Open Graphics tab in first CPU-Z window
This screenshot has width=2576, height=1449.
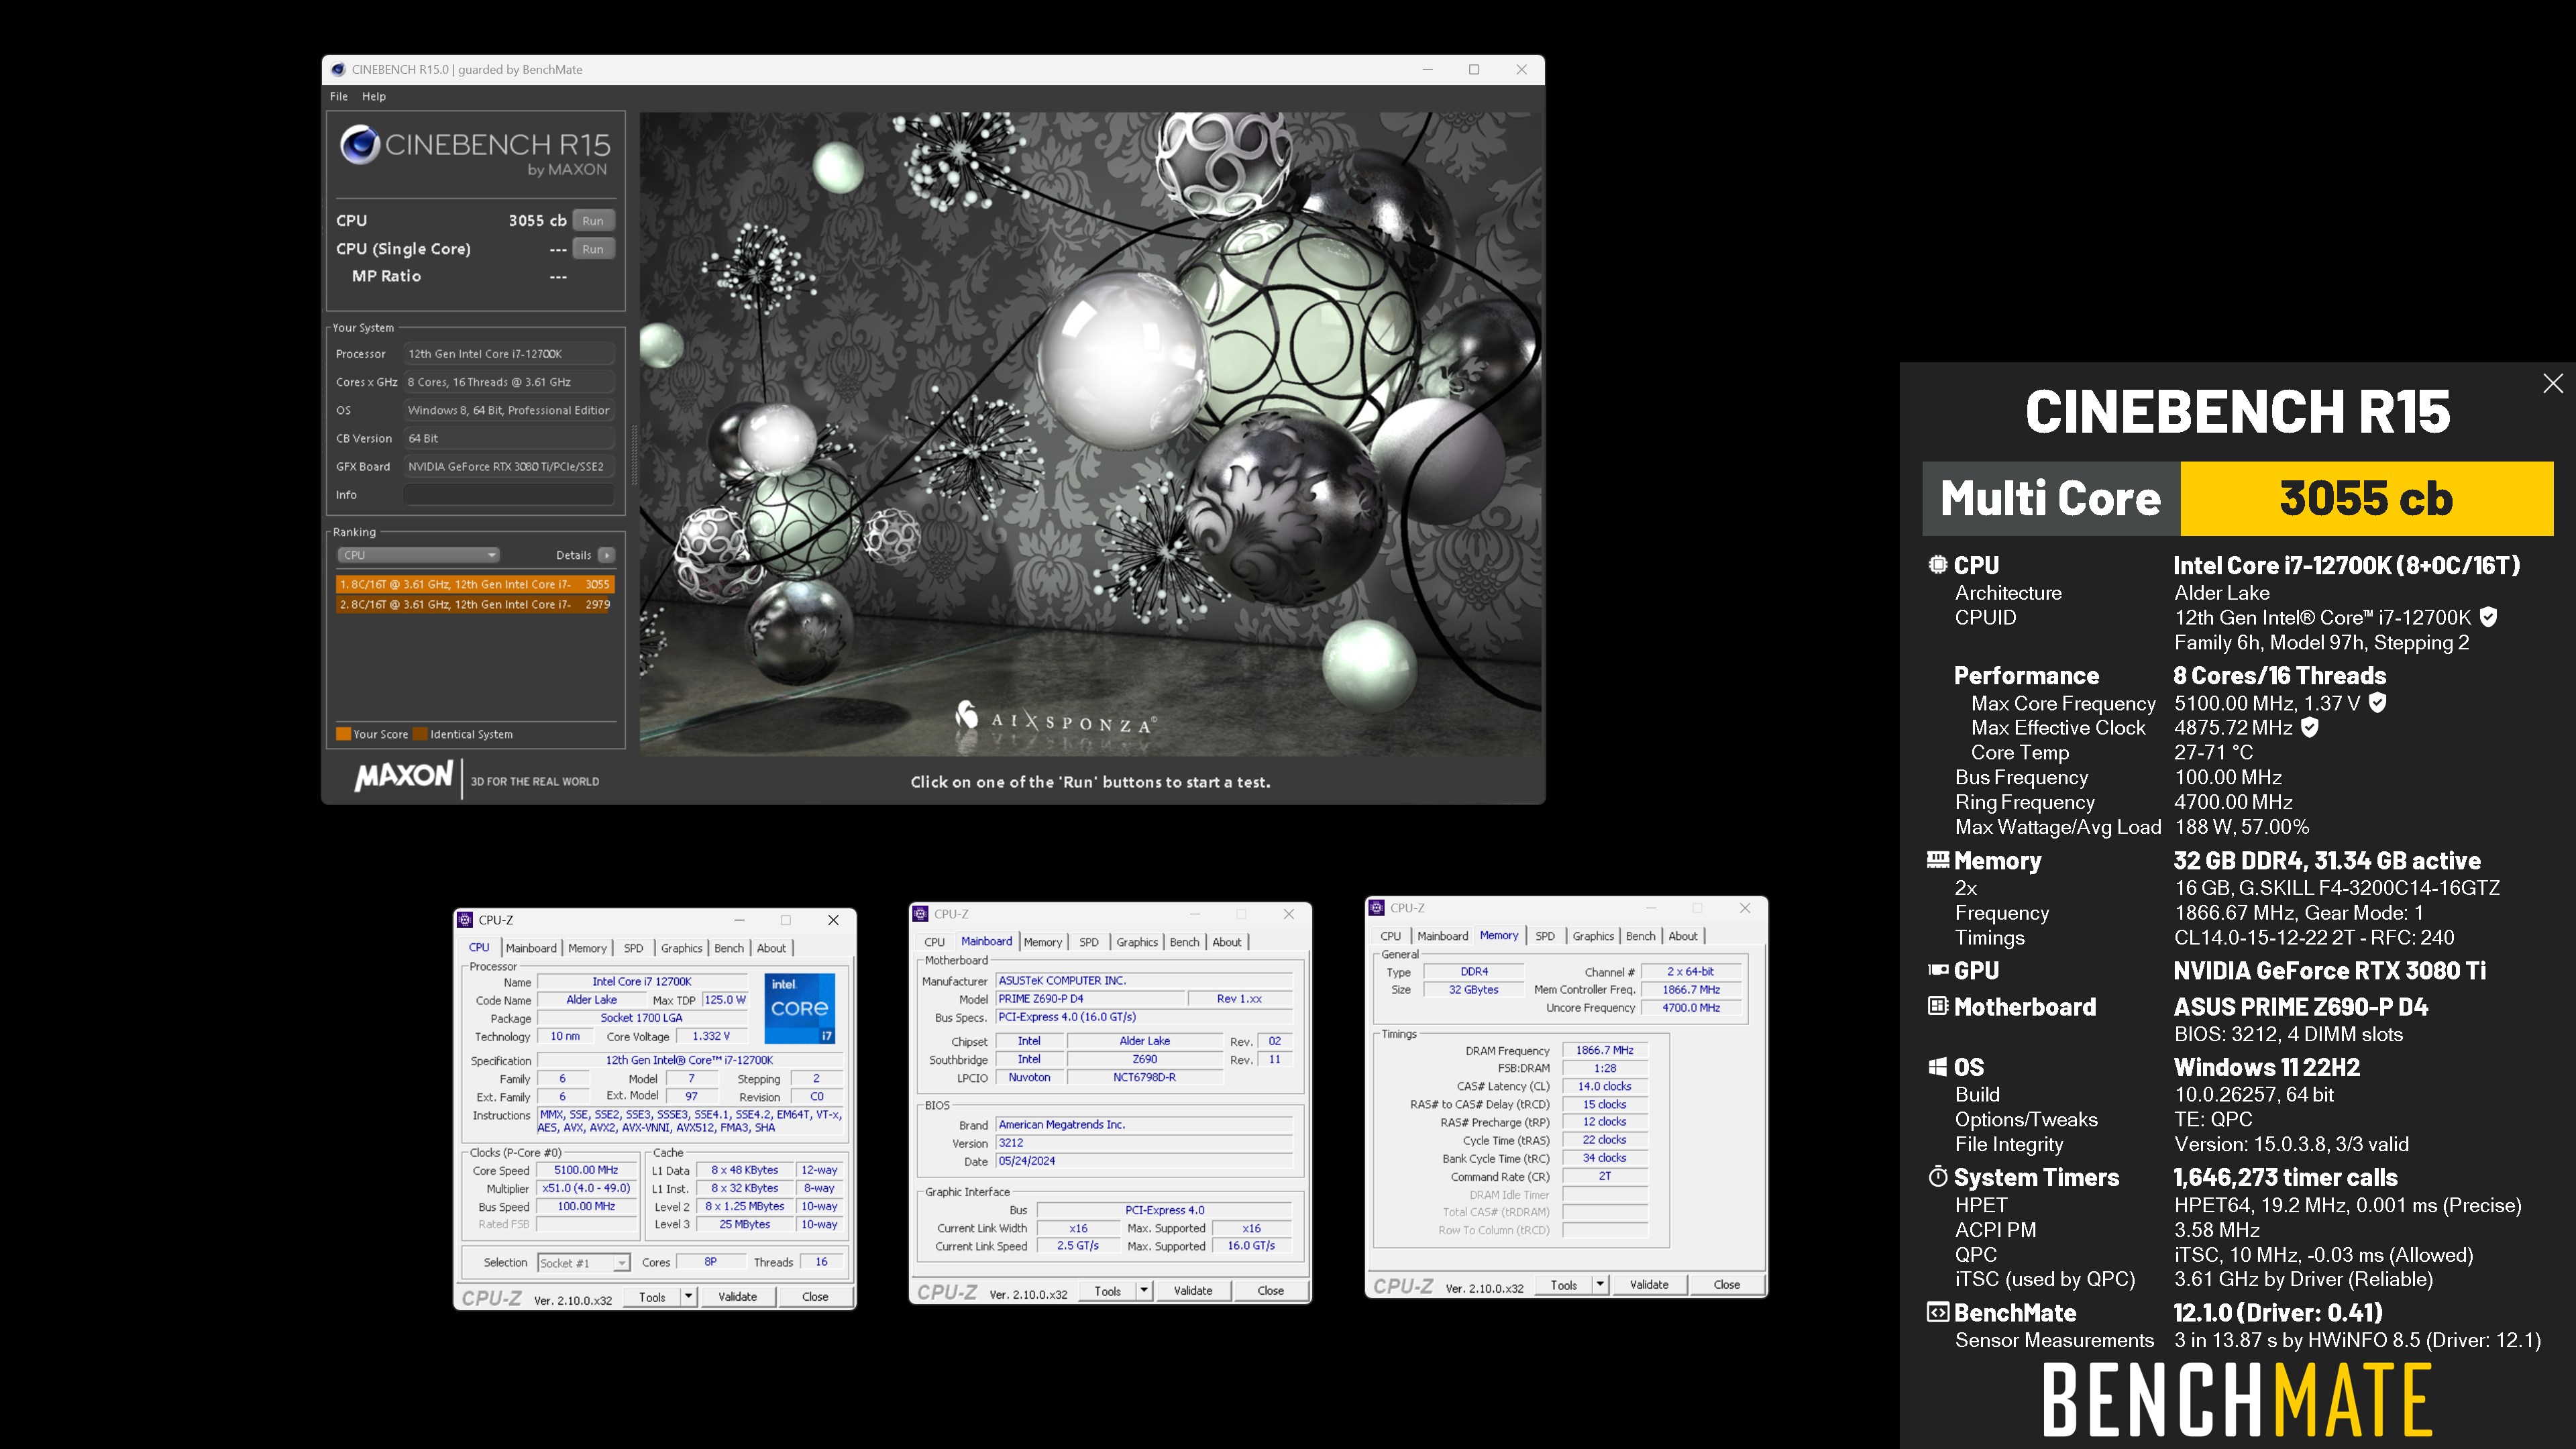(x=682, y=948)
